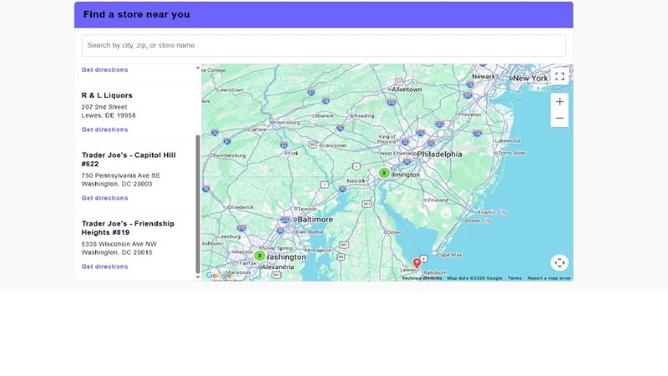Open the green cluster marker near Washington

tap(260, 256)
